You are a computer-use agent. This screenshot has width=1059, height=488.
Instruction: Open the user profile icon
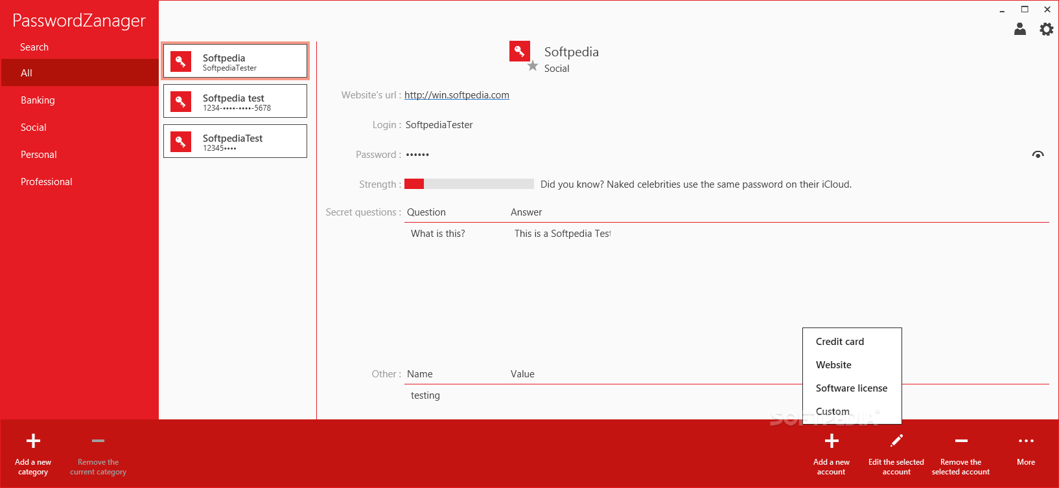pyautogui.click(x=1020, y=29)
